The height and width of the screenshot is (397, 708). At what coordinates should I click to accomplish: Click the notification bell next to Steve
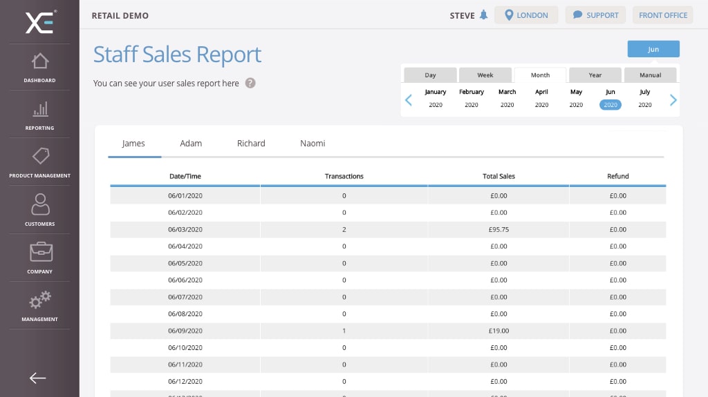[483, 15]
